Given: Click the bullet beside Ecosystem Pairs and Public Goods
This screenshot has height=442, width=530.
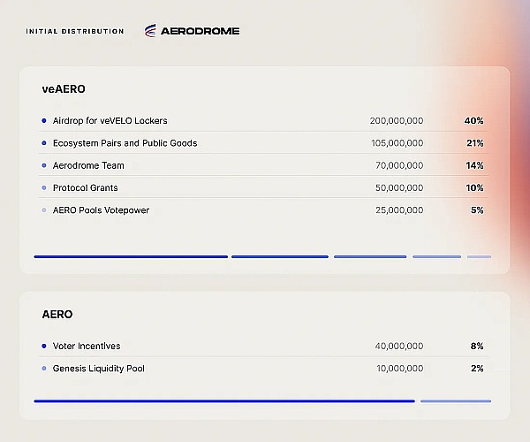Looking at the screenshot, I should click(x=44, y=143).
